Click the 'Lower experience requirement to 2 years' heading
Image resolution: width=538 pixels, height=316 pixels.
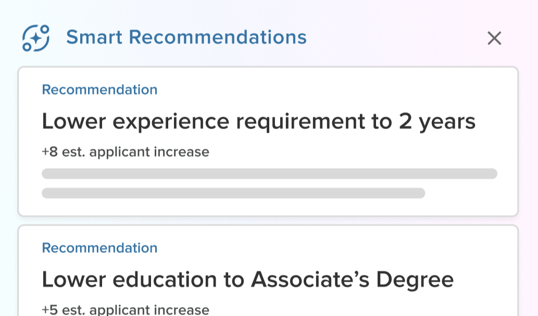(258, 121)
